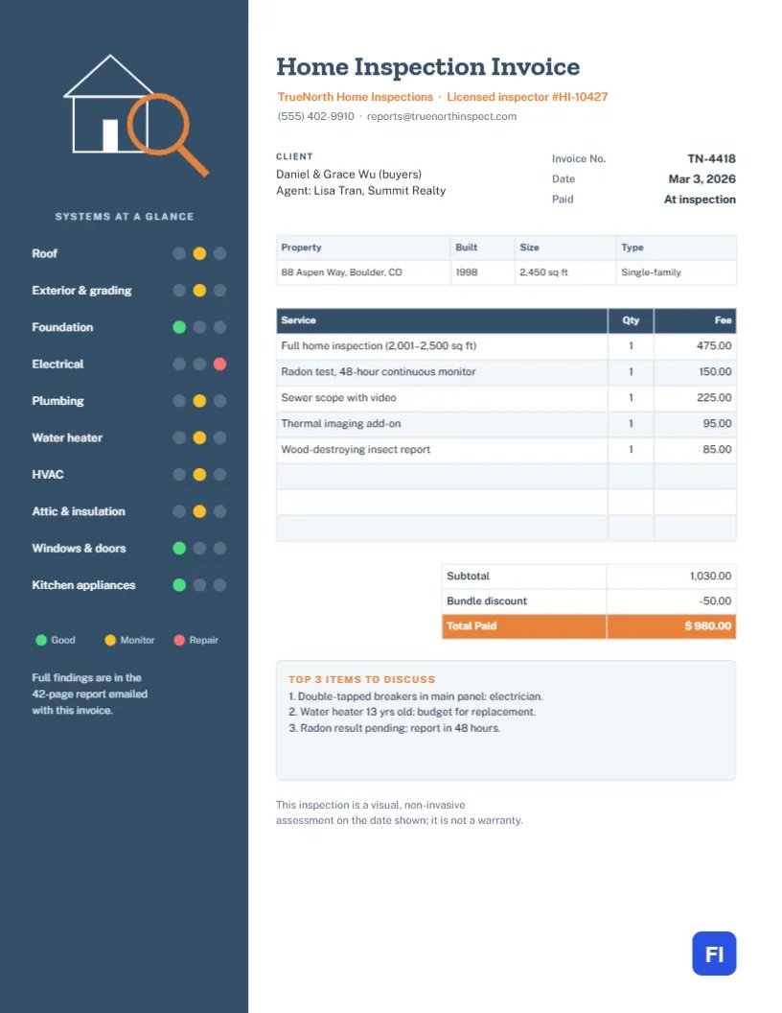Screen dimensions: 782x1013
Task: Select the Wood-destroying insect report row
Action: (507, 450)
